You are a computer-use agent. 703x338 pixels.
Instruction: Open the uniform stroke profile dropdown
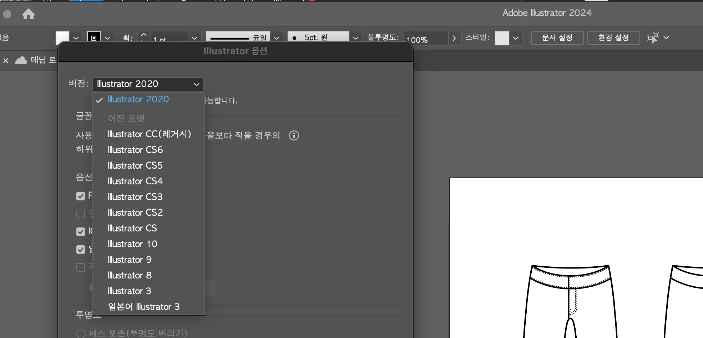[277, 38]
